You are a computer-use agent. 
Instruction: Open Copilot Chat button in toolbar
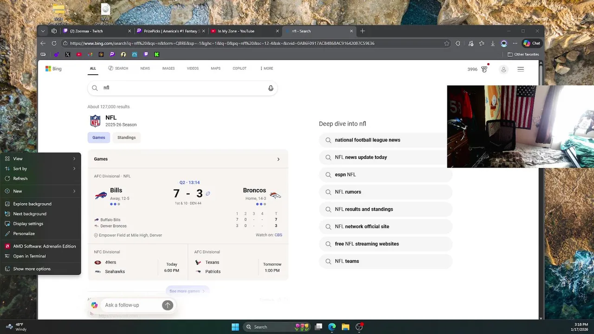(532, 43)
